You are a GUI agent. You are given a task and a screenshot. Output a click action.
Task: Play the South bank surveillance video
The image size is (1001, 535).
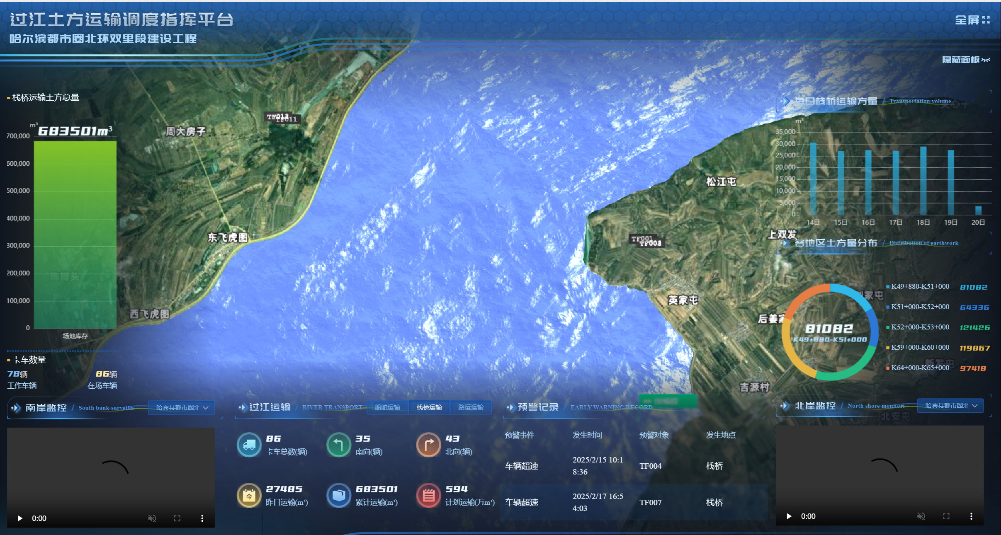20,518
